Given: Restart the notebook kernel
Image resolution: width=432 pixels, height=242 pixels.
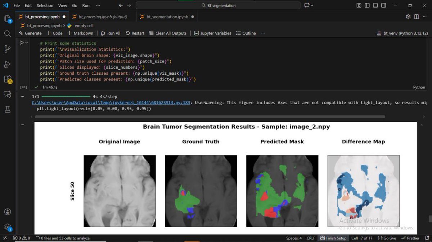Looking at the screenshot, I should [135, 33].
